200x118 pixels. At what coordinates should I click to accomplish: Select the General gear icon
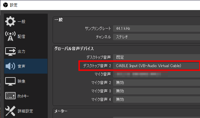(10, 21)
